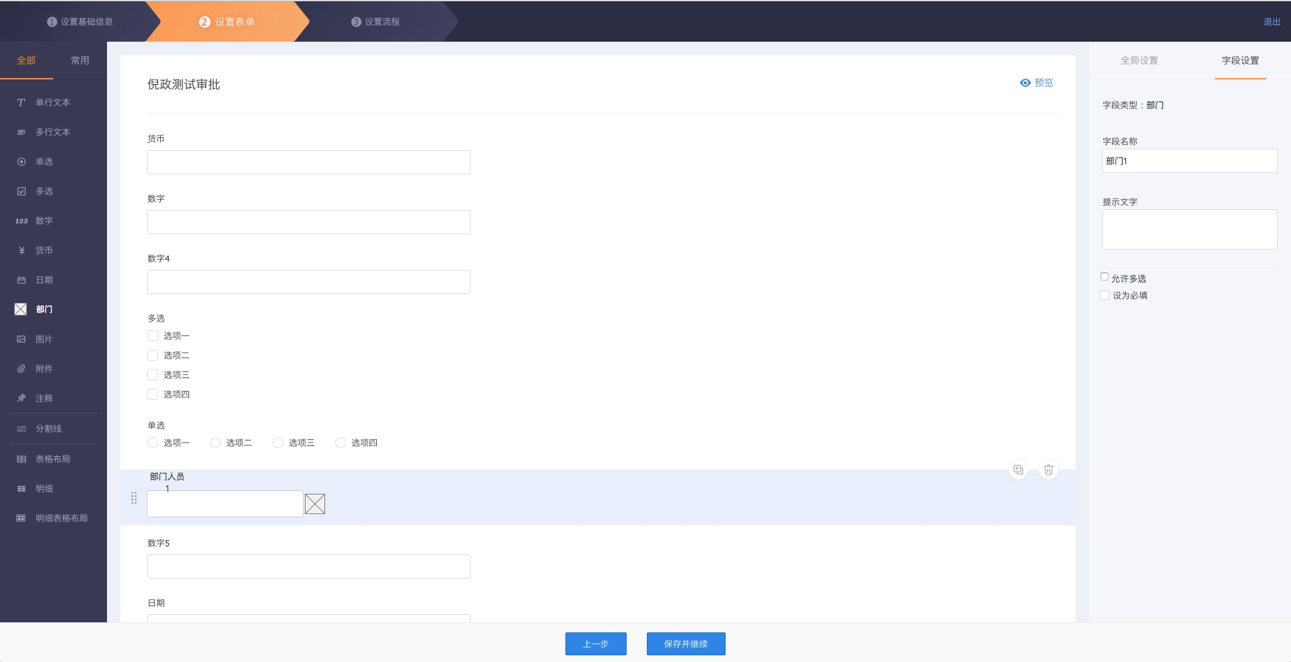Open the 字段设置 tab

pyautogui.click(x=1241, y=61)
